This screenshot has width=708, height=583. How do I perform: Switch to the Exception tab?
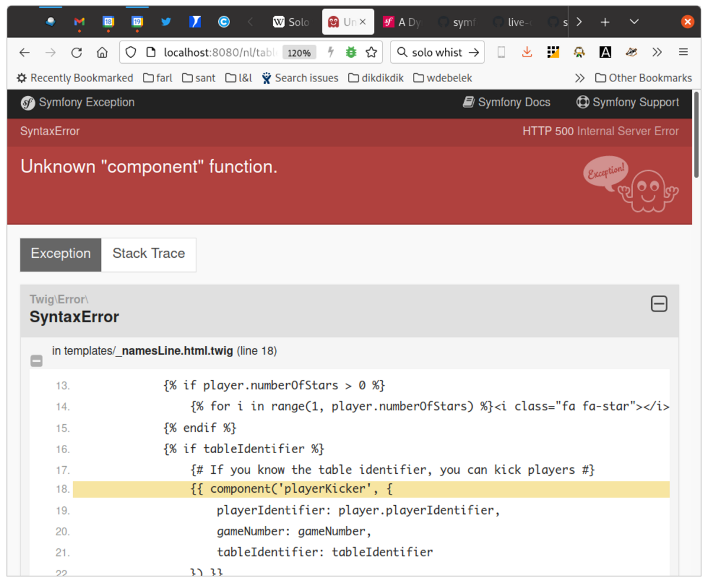pyautogui.click(x=61, y=254)
